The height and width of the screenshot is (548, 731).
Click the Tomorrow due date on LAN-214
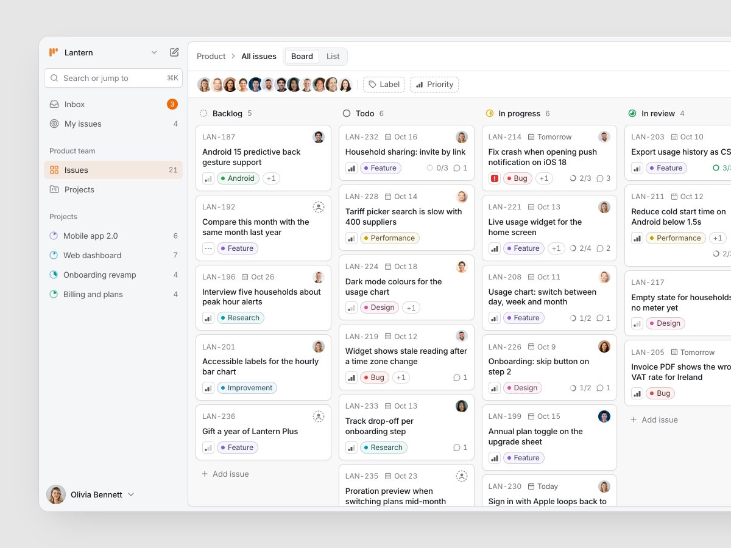pyautogui.click(x=549, y=137)
